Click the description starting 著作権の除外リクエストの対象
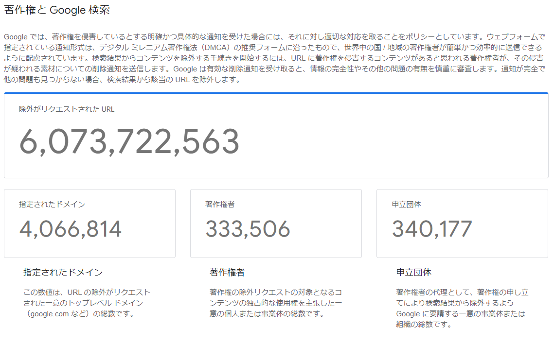 point(276,303)
